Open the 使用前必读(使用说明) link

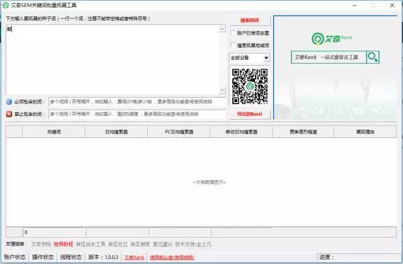172,257
